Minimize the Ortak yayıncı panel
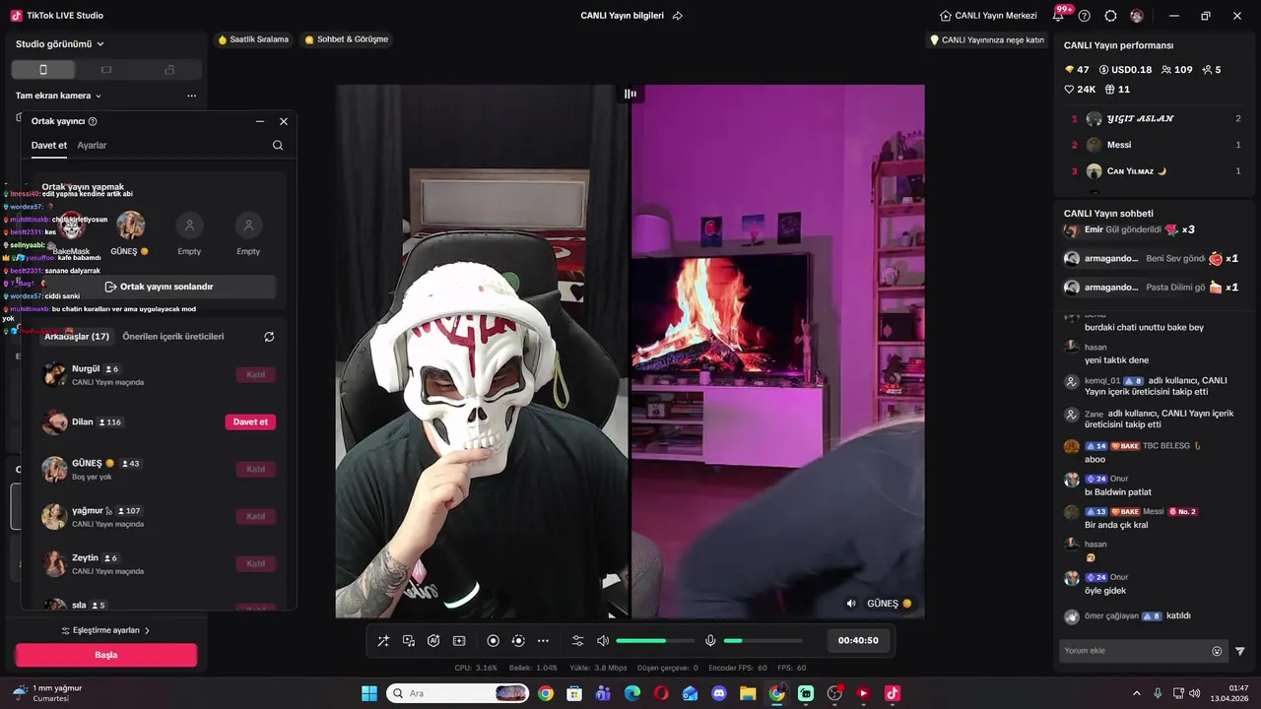 click(260, 121)
